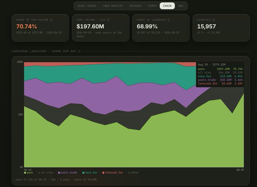Click noxa.fun row in tooltip

click(220, 76)
